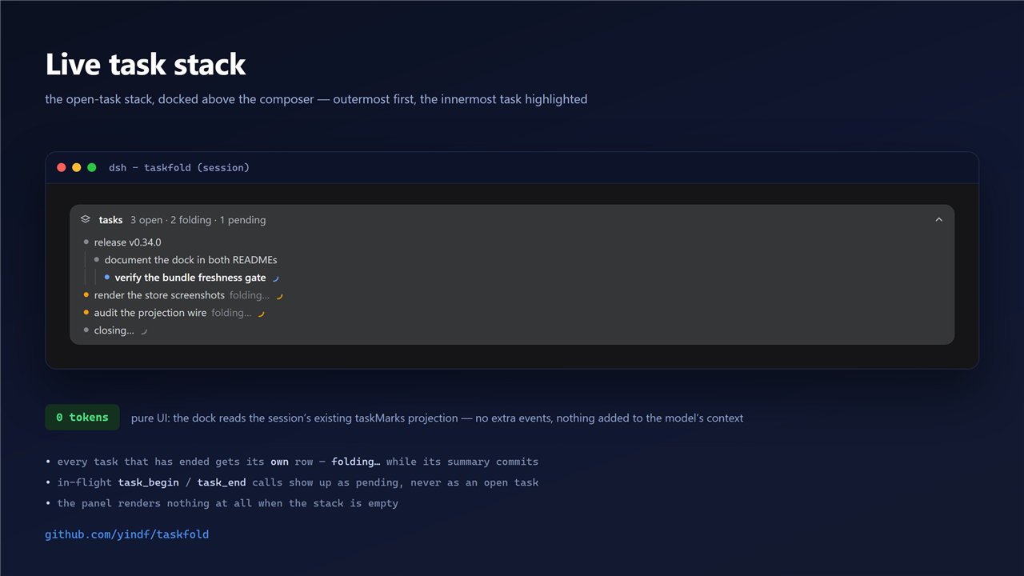This screenshot has height=576, width=1024.
Task: Click the 'closing…' pending row
Action: pos(512,330)
